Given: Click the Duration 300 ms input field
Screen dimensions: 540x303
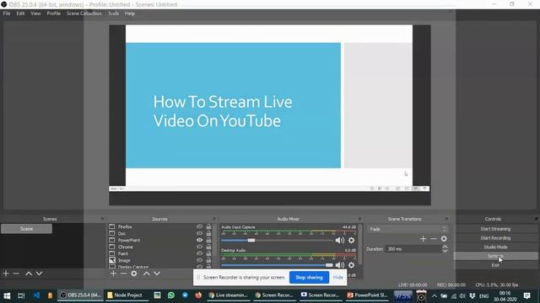Looking at the screenshot, I should tap(413, 249).
